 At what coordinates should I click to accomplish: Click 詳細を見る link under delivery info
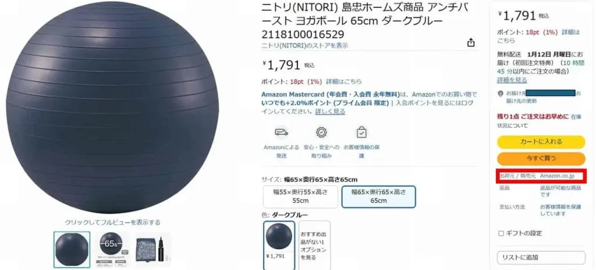tap(512, 80)
